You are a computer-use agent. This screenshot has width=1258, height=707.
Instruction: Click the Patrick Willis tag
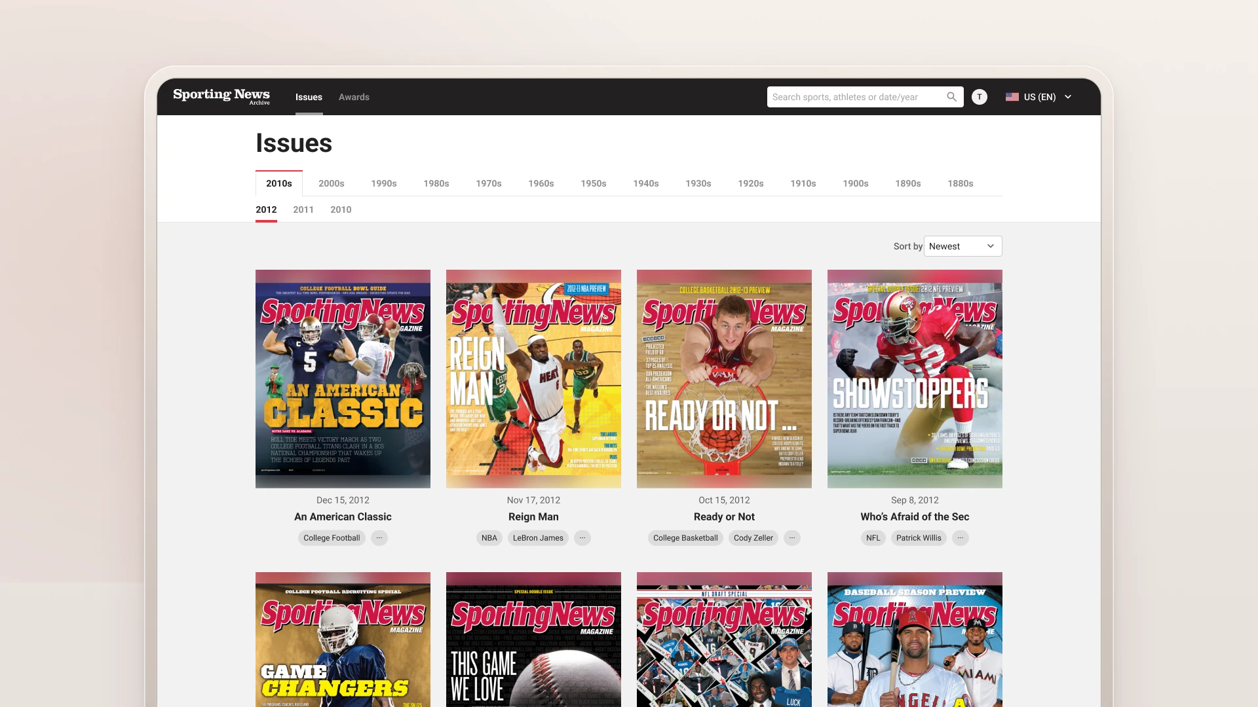919,538
